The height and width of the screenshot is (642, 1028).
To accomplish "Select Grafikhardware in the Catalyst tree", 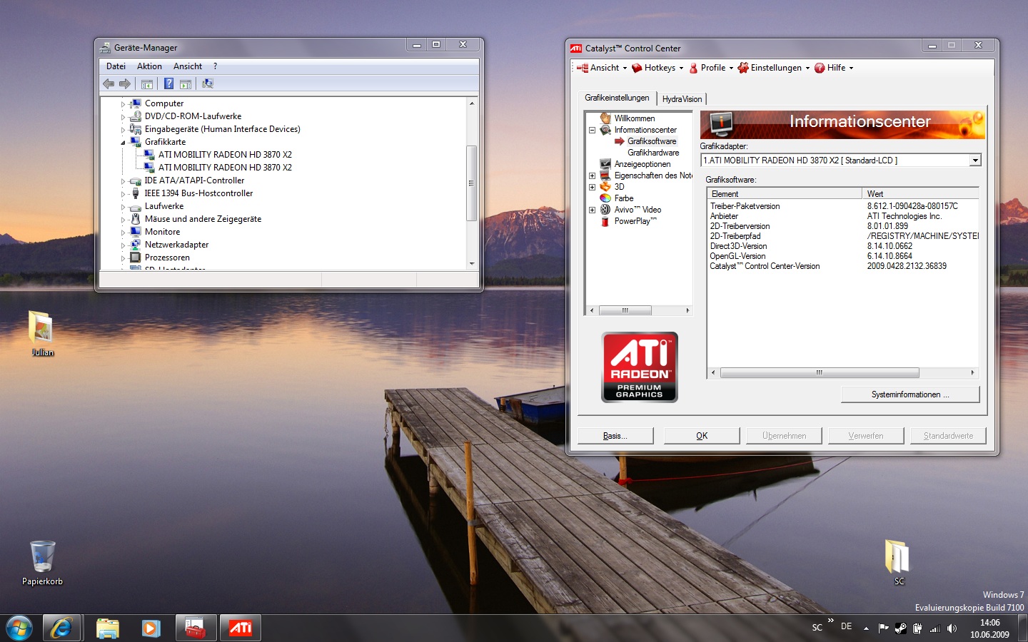I will tap(653, 153).
